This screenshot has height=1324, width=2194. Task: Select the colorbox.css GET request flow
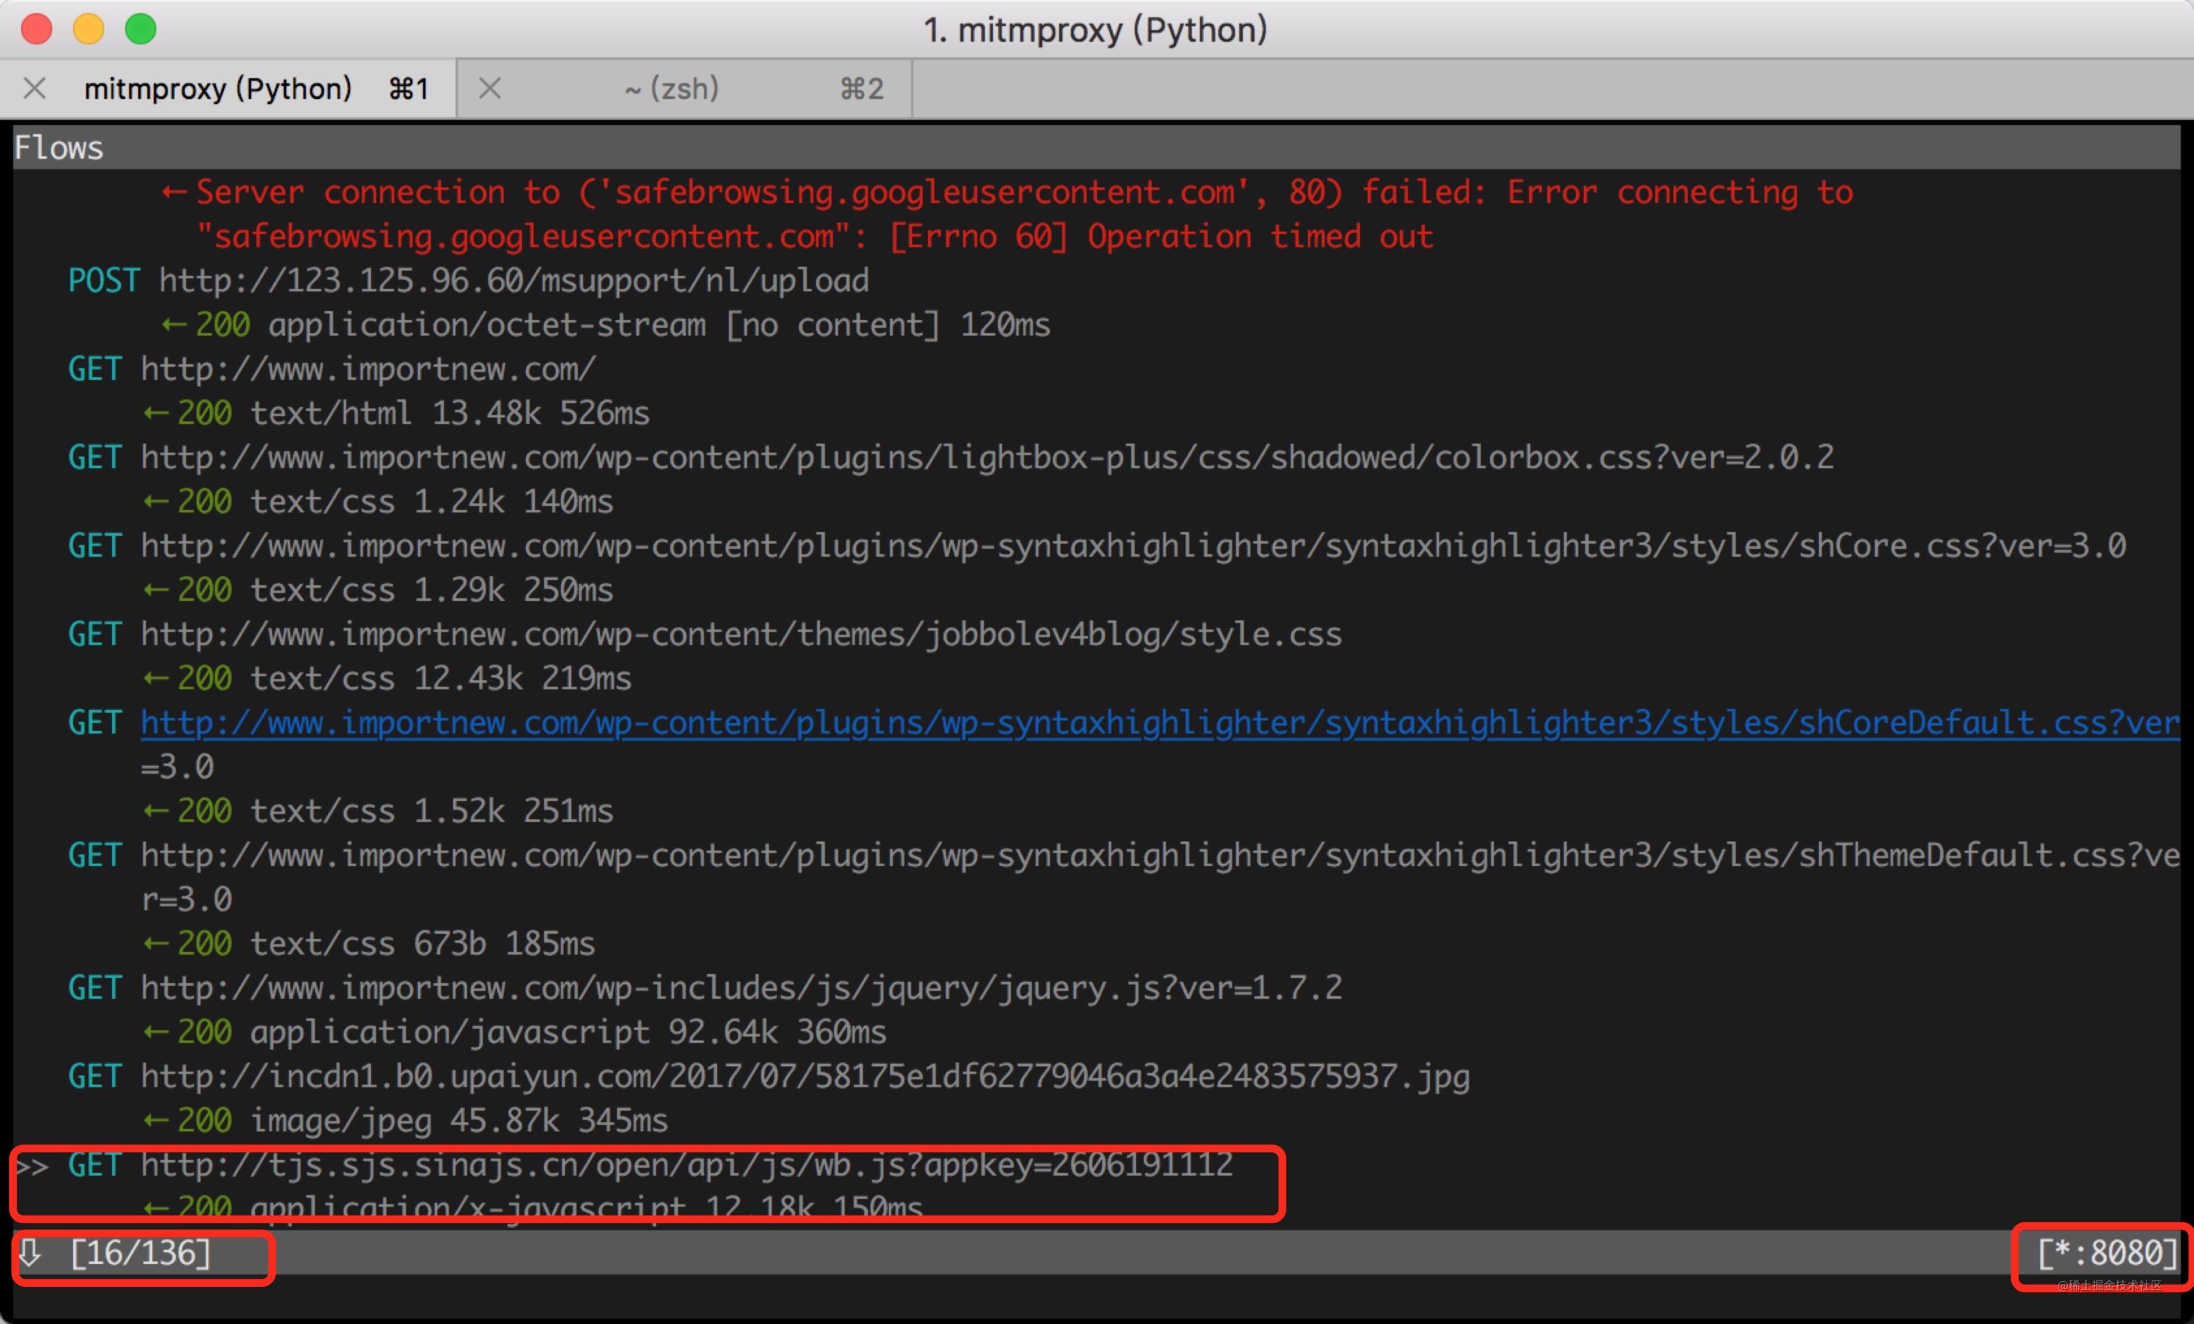pos(986,457)
